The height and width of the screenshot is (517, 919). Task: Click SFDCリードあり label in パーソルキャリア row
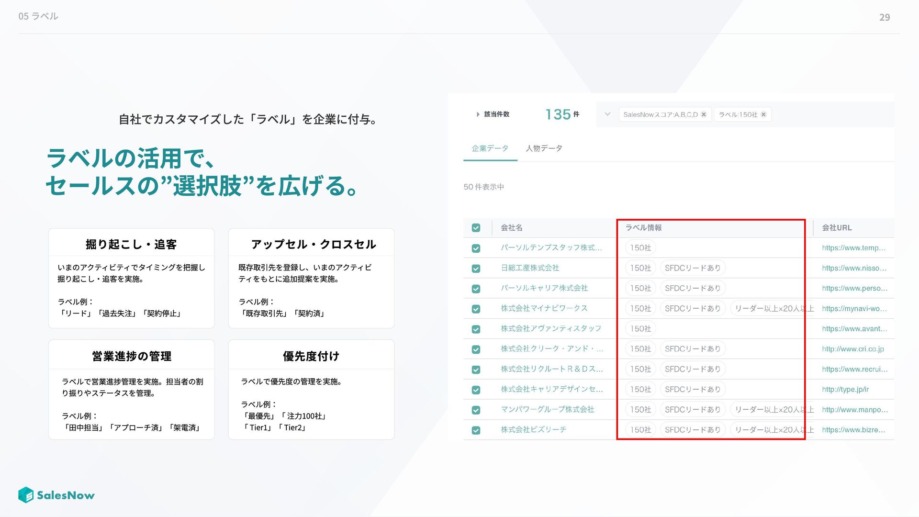click(x=693, y=288)
